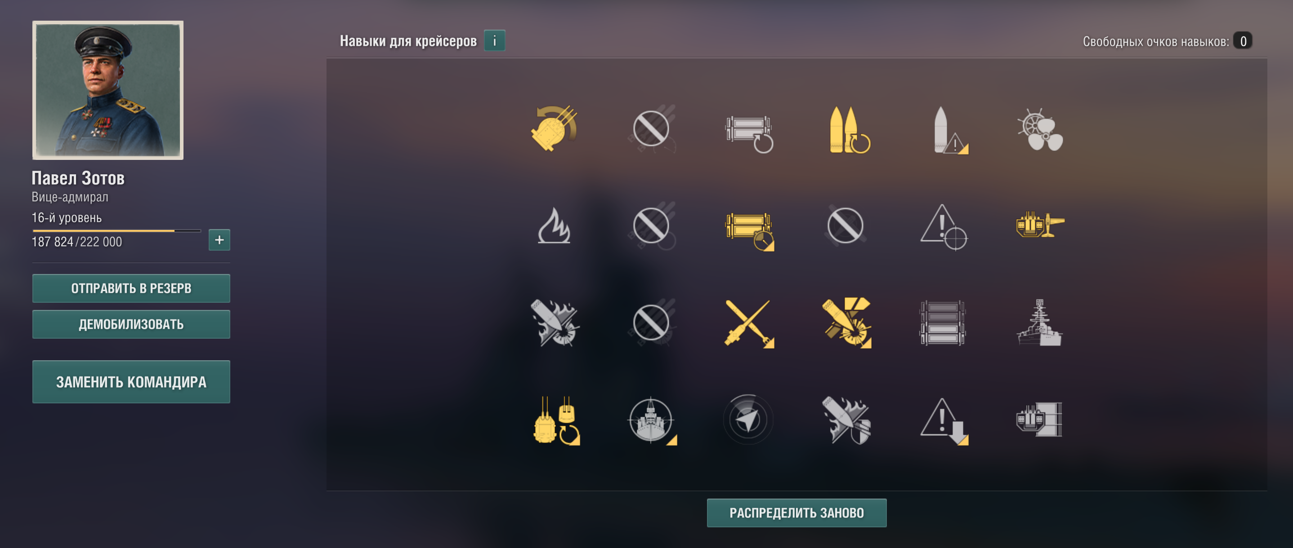Viewport: 1293px width, 548px height.
Task: Click Отправить в резерв button
Action: coord(131,288)
